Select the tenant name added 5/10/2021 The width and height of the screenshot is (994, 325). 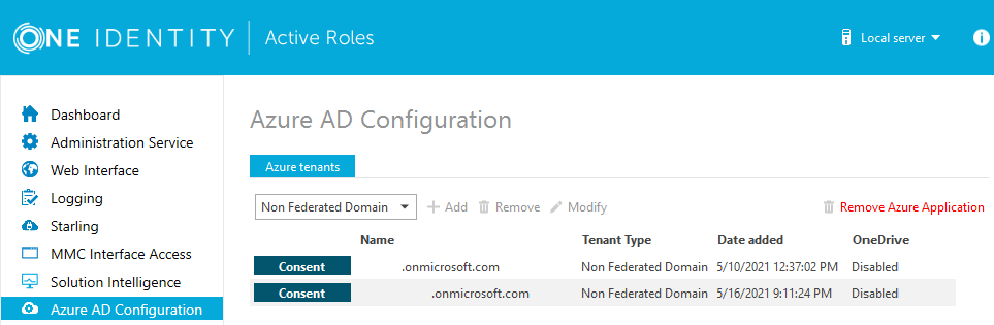point(451,267)
